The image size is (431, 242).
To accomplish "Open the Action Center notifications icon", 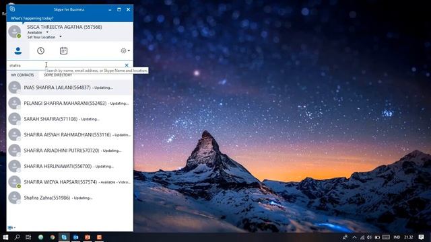I will tap(422, 237).
